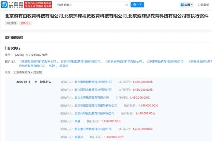Image resolution: width=212 pixels, height=142 pixels.
Task: Click the page title 北京游有由教育科技有限公司 等执行案件
Action: [107, 16]
